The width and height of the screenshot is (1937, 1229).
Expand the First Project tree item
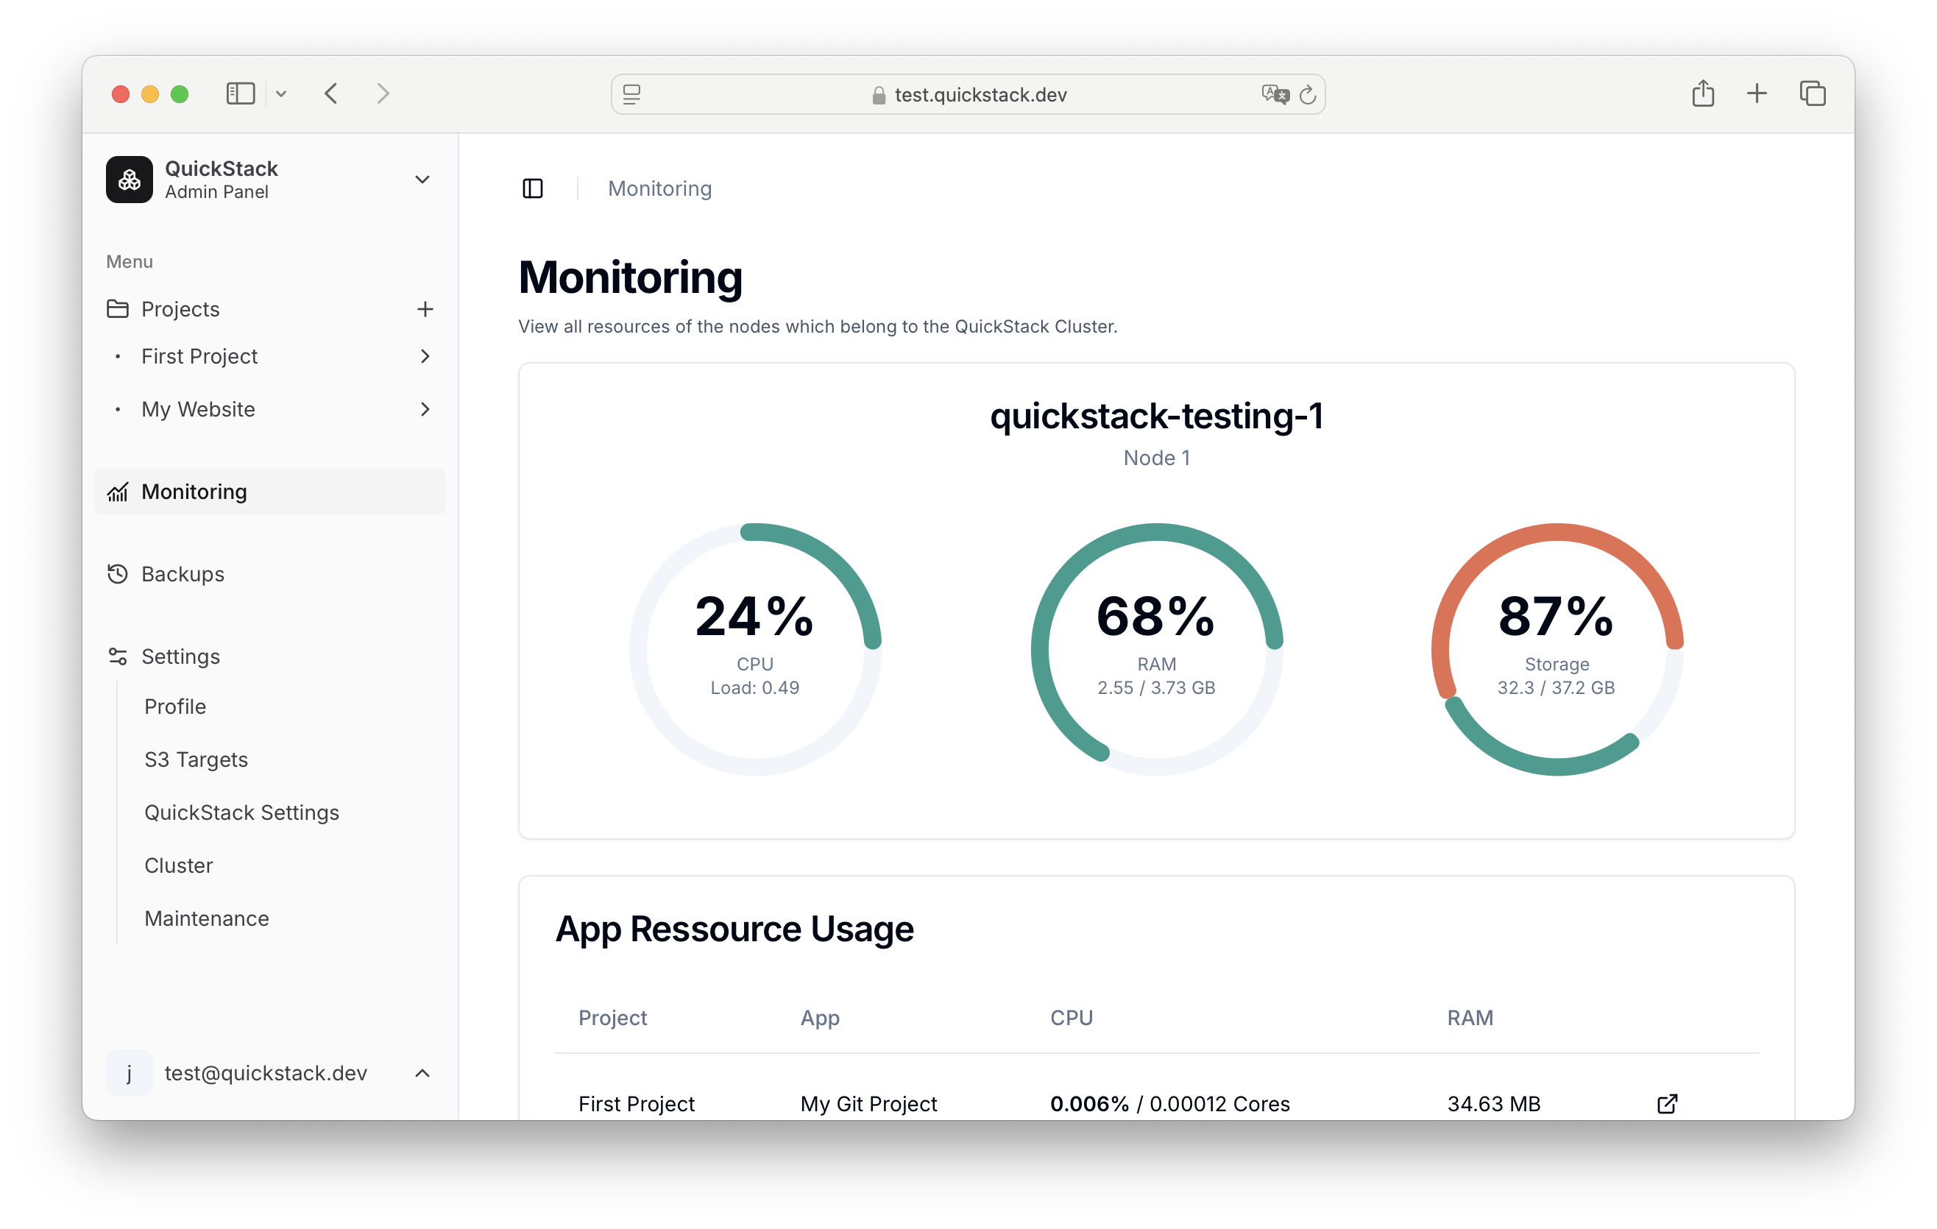pyautogui.click(x=425, y=355)
